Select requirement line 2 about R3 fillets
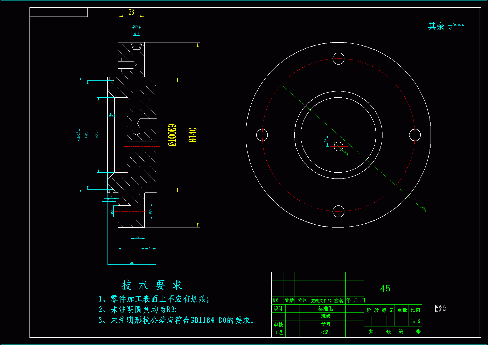 coord(138,310)
